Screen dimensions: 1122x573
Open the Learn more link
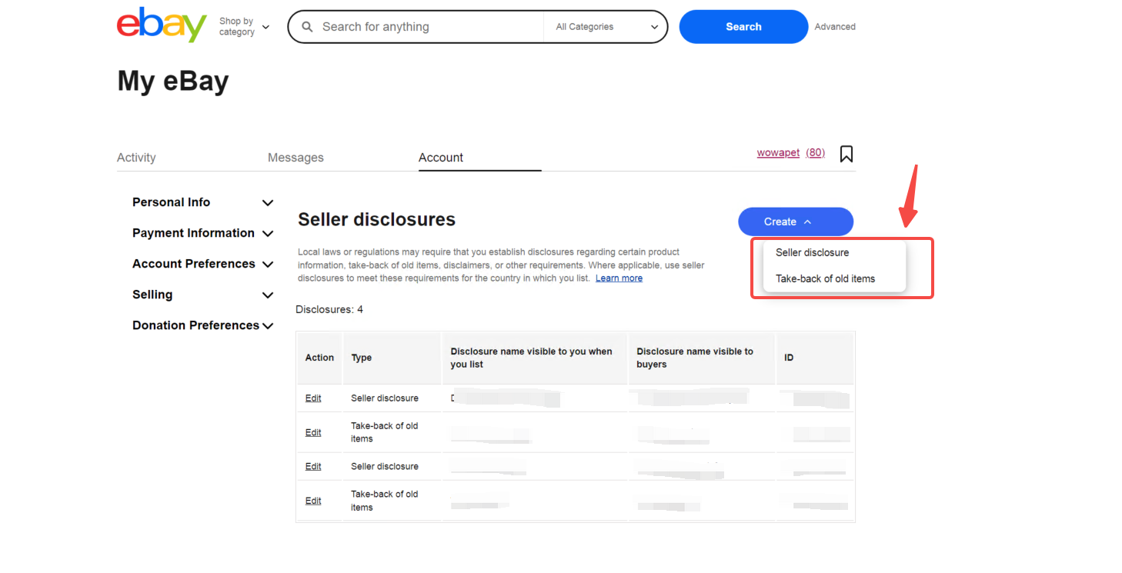pos(619,278)
